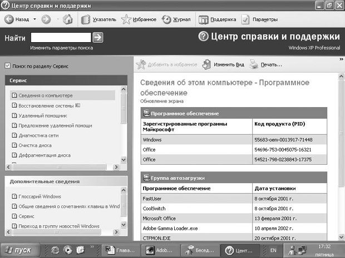Open Изменить параметры поиска link

click(x=62, y=48)
